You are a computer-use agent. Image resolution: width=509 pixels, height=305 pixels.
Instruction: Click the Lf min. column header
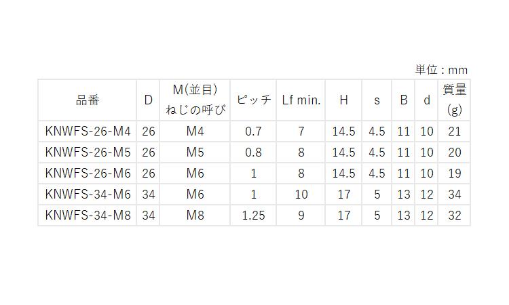(301, 100)
